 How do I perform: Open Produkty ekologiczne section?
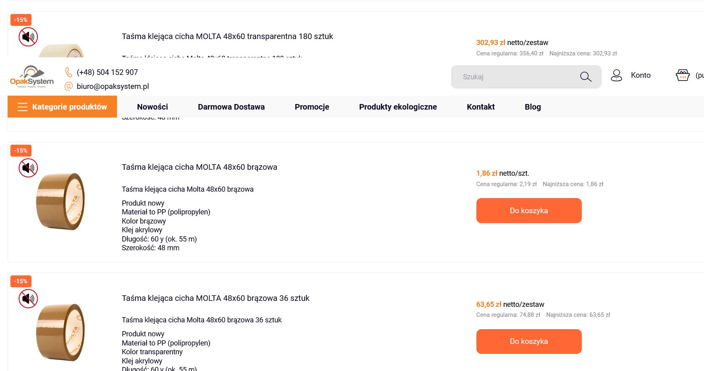(x=398, y=107)
